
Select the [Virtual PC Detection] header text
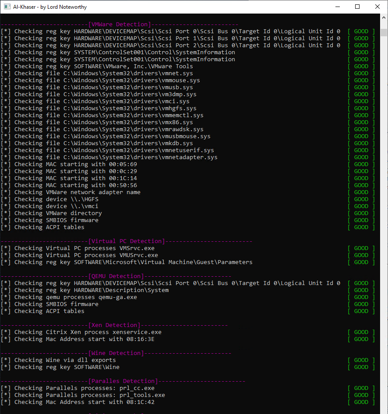click(x=127, y=241)
